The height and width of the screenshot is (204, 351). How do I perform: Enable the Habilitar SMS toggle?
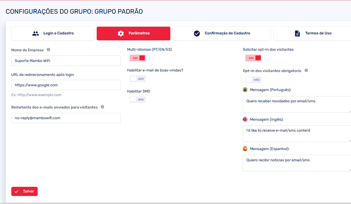click(x=137, y=100)
